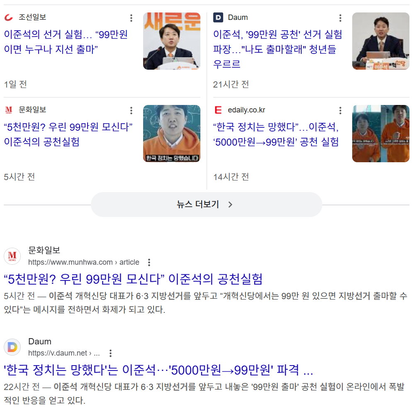Click the 문화일보 favicon in the search result
The width and height of the screenshot is (419, 412).
click(x=12, y=256)
